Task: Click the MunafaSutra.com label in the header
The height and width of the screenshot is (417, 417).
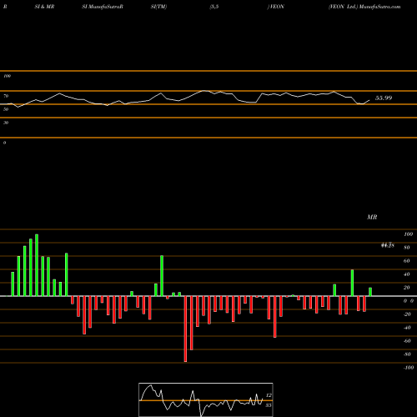Action: (x=379, y=7)
